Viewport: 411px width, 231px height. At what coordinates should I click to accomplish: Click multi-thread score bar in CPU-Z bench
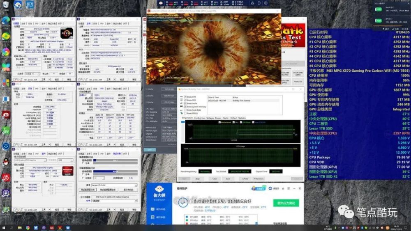coord(115,172)
